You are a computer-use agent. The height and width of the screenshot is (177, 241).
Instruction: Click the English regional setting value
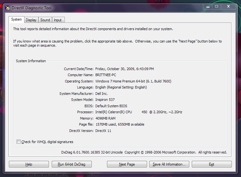(x=121, y=87)
